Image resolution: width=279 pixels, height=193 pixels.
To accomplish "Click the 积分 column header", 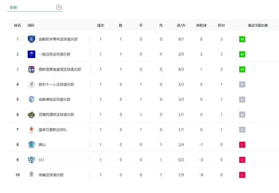I will pos(221,25).
